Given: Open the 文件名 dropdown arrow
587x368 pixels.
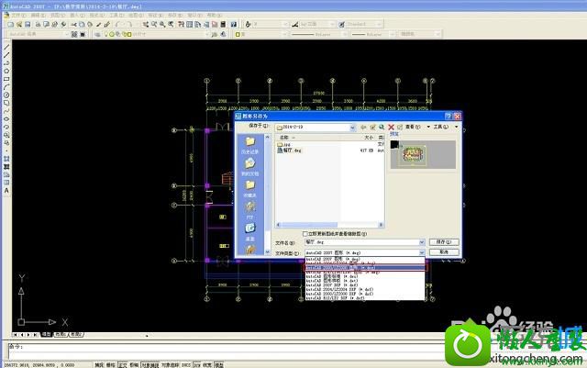Looking at the screenshot, I should 422,242.
